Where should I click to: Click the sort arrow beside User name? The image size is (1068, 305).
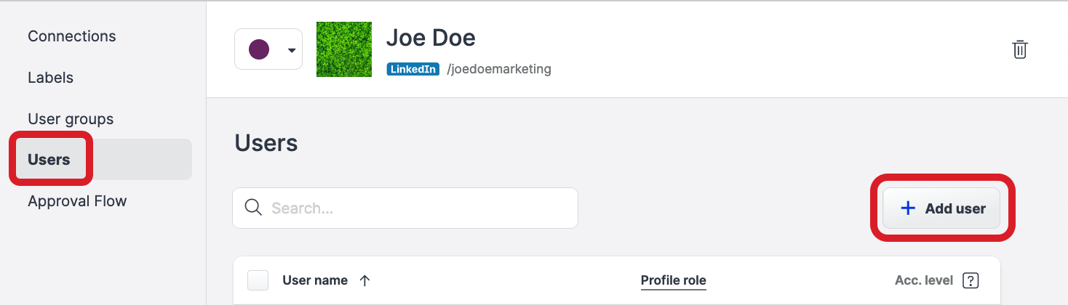coord(365,280)
